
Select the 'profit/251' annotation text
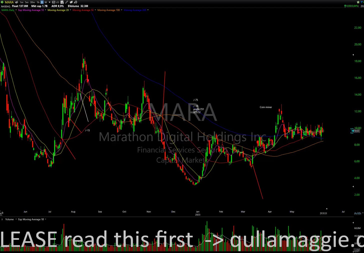[x=198, y=109]
